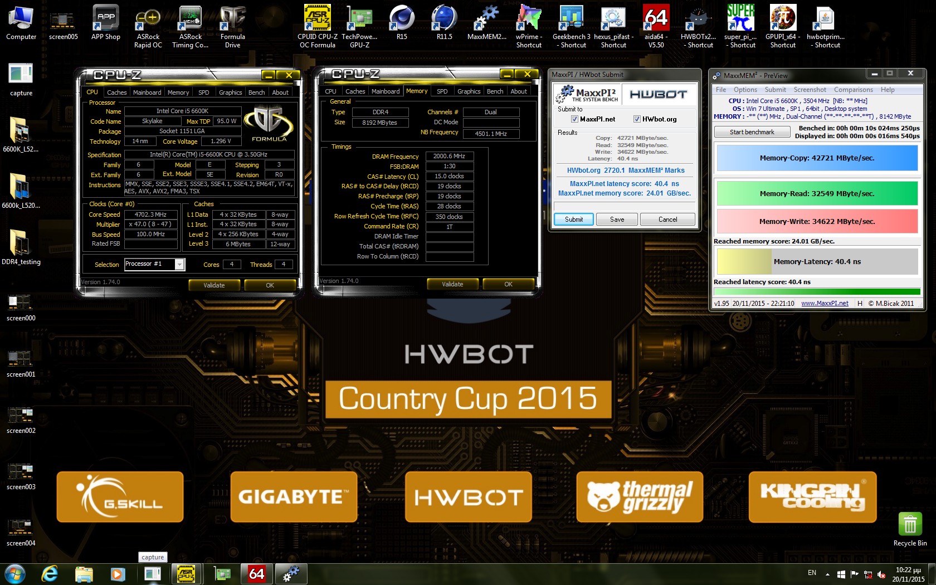
Task: Open the R11.5 Cinebench shortcut
Action: tap(444, 23)
